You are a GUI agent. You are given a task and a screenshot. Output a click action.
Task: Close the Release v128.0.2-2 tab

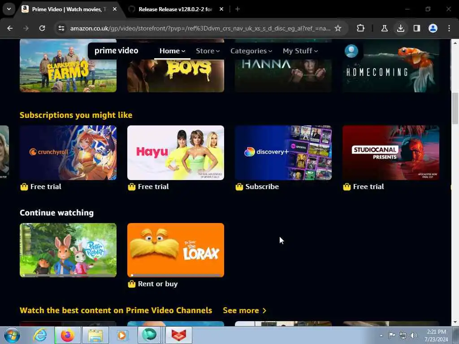click(221, 9)
